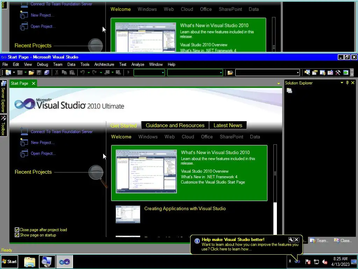
Task: Open the Solution Configurations combo box
Action: coord(149,73)
